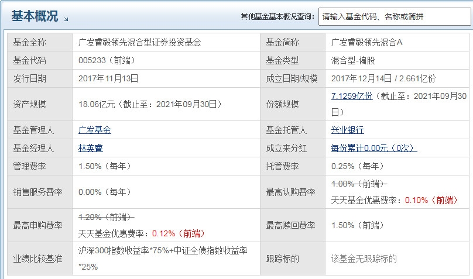Screen dimensions: 473x279
Task: Click the 业绩比较基准 row label
Action: [37, 259]
